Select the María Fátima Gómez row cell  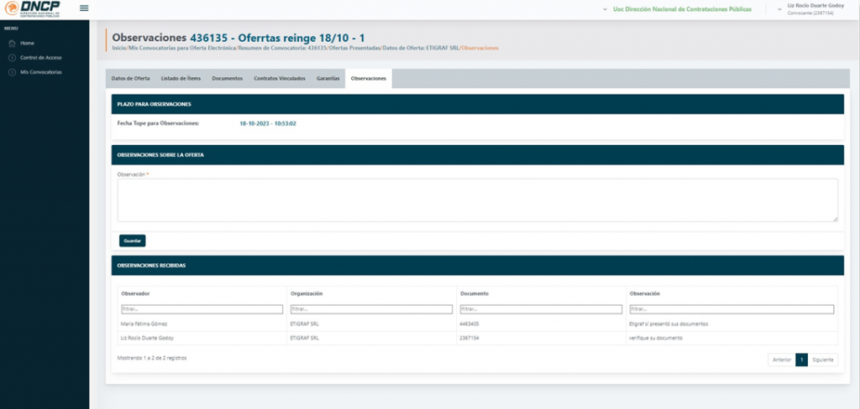pyautogui.click(x=144, y=324)
